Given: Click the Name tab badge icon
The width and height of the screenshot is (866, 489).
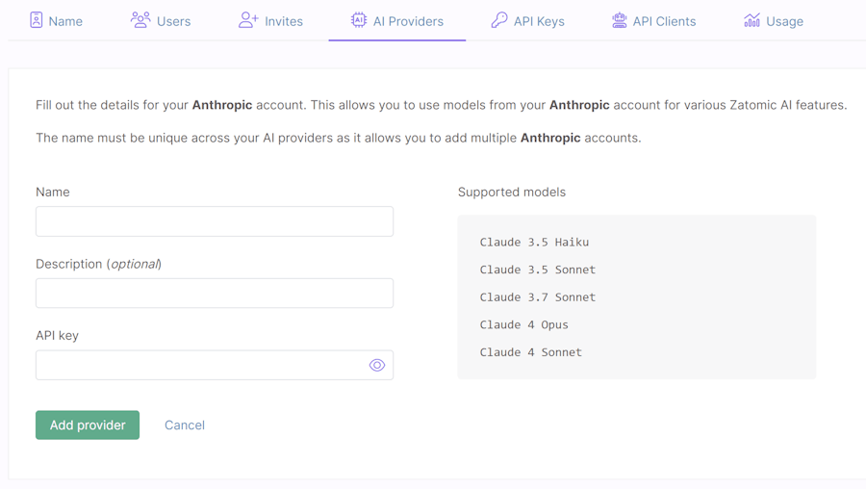Looking at the screenshot, I should coord(36,20).
